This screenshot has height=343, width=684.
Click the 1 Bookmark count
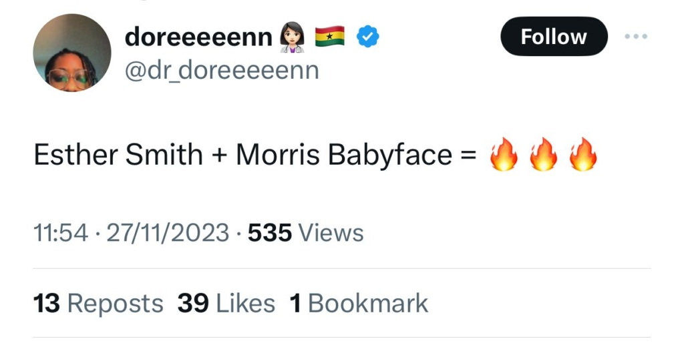click(x=359, y=304)
